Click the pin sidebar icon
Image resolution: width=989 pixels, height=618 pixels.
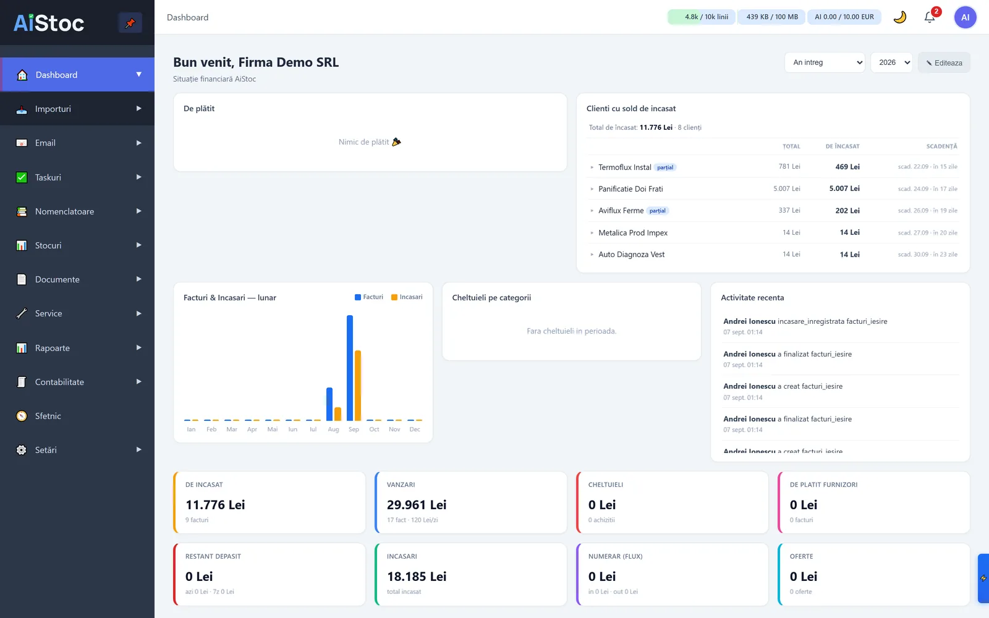point(130,23)
